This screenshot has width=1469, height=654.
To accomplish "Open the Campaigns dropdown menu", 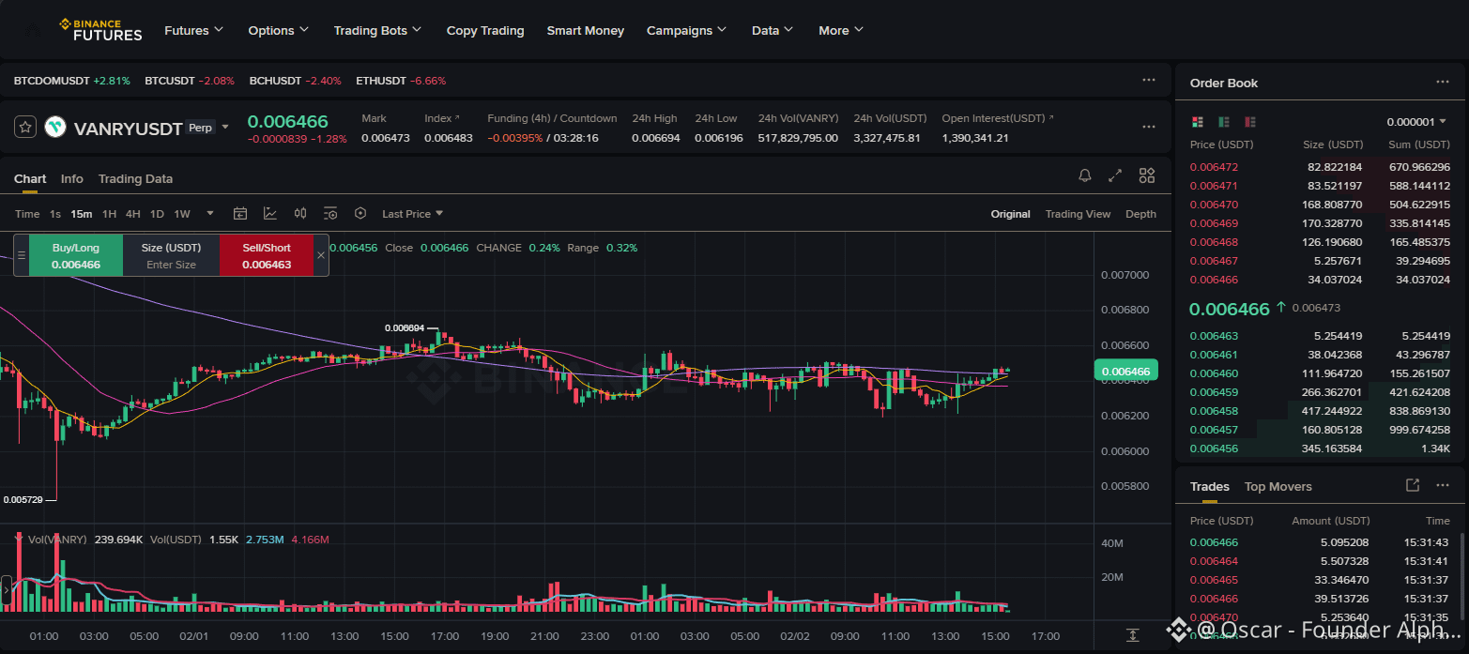I will pos(686,30).
